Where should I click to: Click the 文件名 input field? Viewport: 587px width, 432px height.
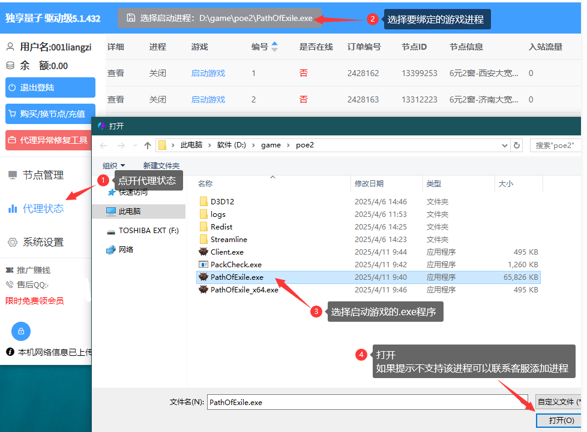point(367,402)
